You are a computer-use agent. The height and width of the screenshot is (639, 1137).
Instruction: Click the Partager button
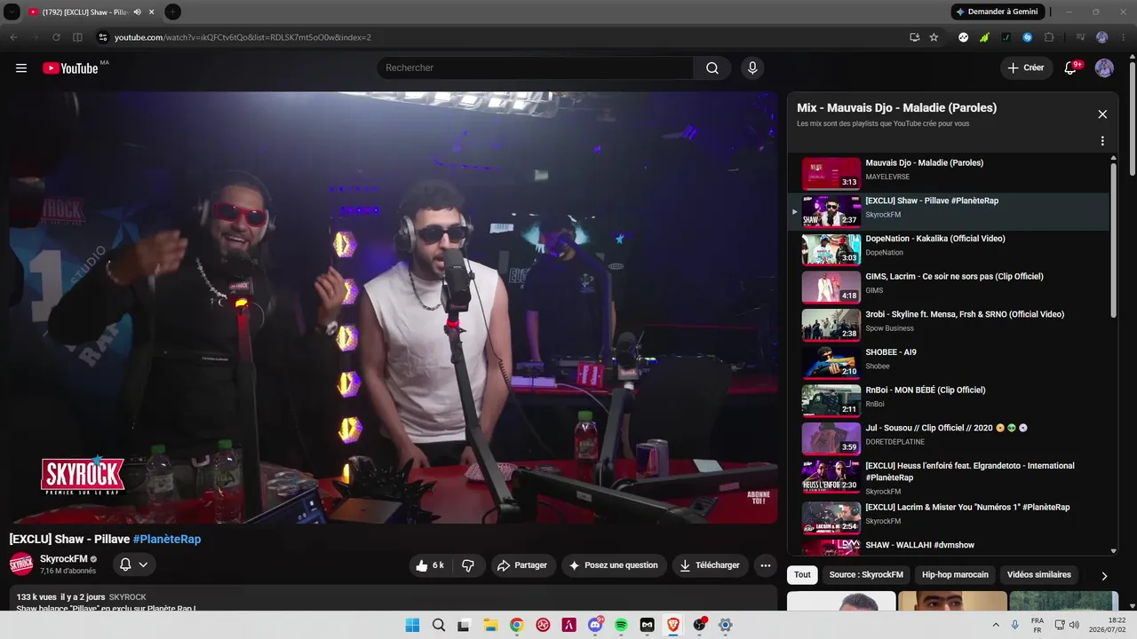coord(522,565)
